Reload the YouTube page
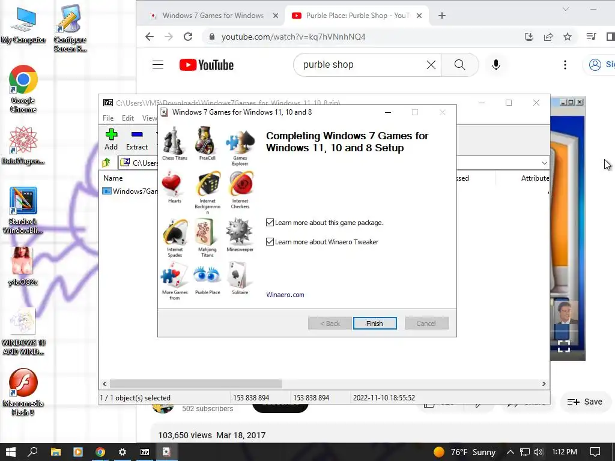The width and height of the screenshot is (615, 461). coord(188,37)
